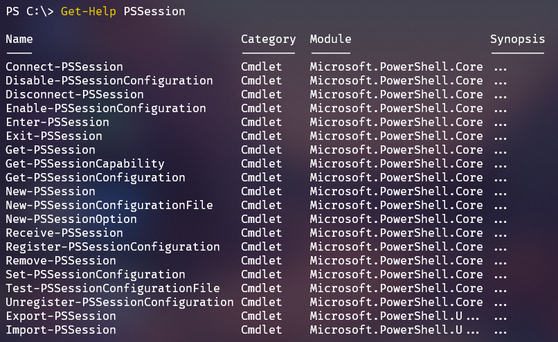Click the Unregister-PSSessionConfiguration entry
This screenshot has height=342, width=558.
point(120,303)
